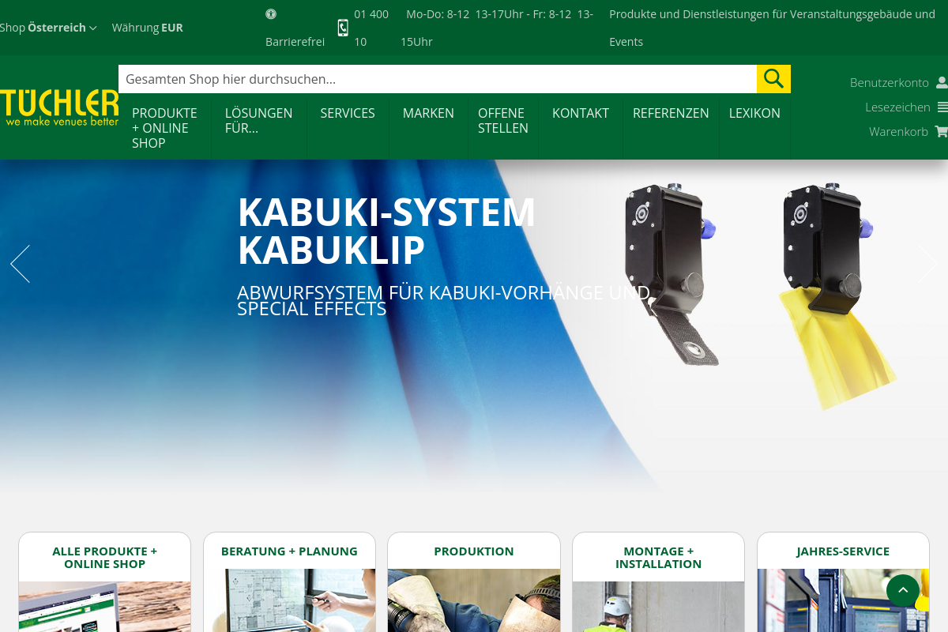Viewport: 948px width, 632px height.
Task: Open the Marken menu item
Action: pyautogui.click(x=428, y=113)
